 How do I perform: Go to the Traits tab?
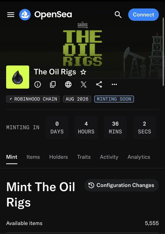[84, 157]
